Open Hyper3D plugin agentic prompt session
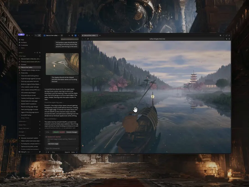Image resolution: width=249 pixels, height=187 pixels. pos(30,79)
